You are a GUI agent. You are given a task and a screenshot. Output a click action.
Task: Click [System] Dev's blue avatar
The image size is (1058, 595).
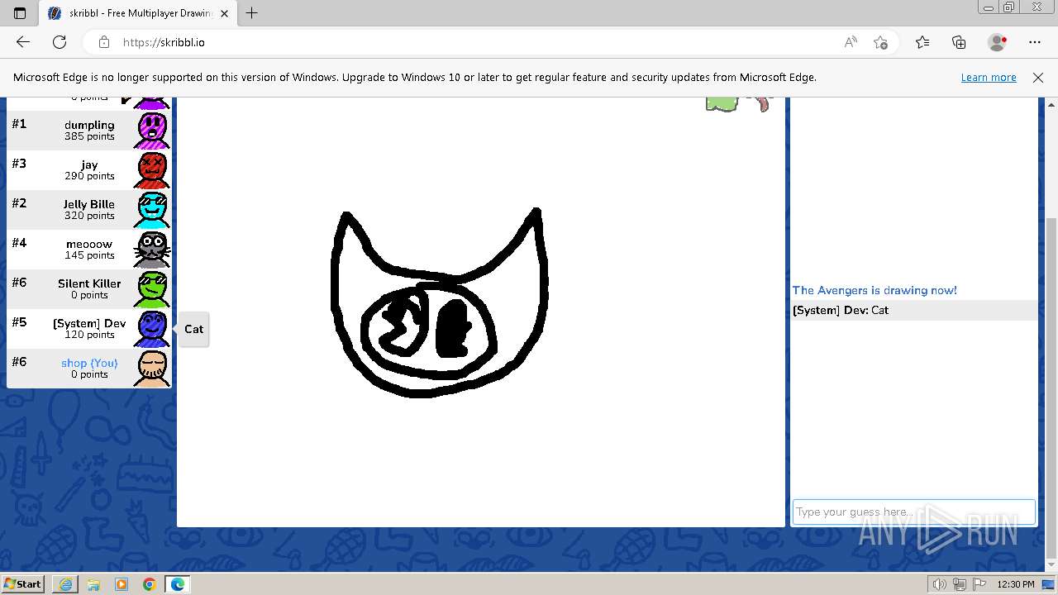click(152, 329)
